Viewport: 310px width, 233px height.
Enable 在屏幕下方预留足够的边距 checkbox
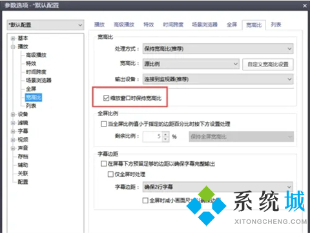pyautogui.click(x=104, y=164)
